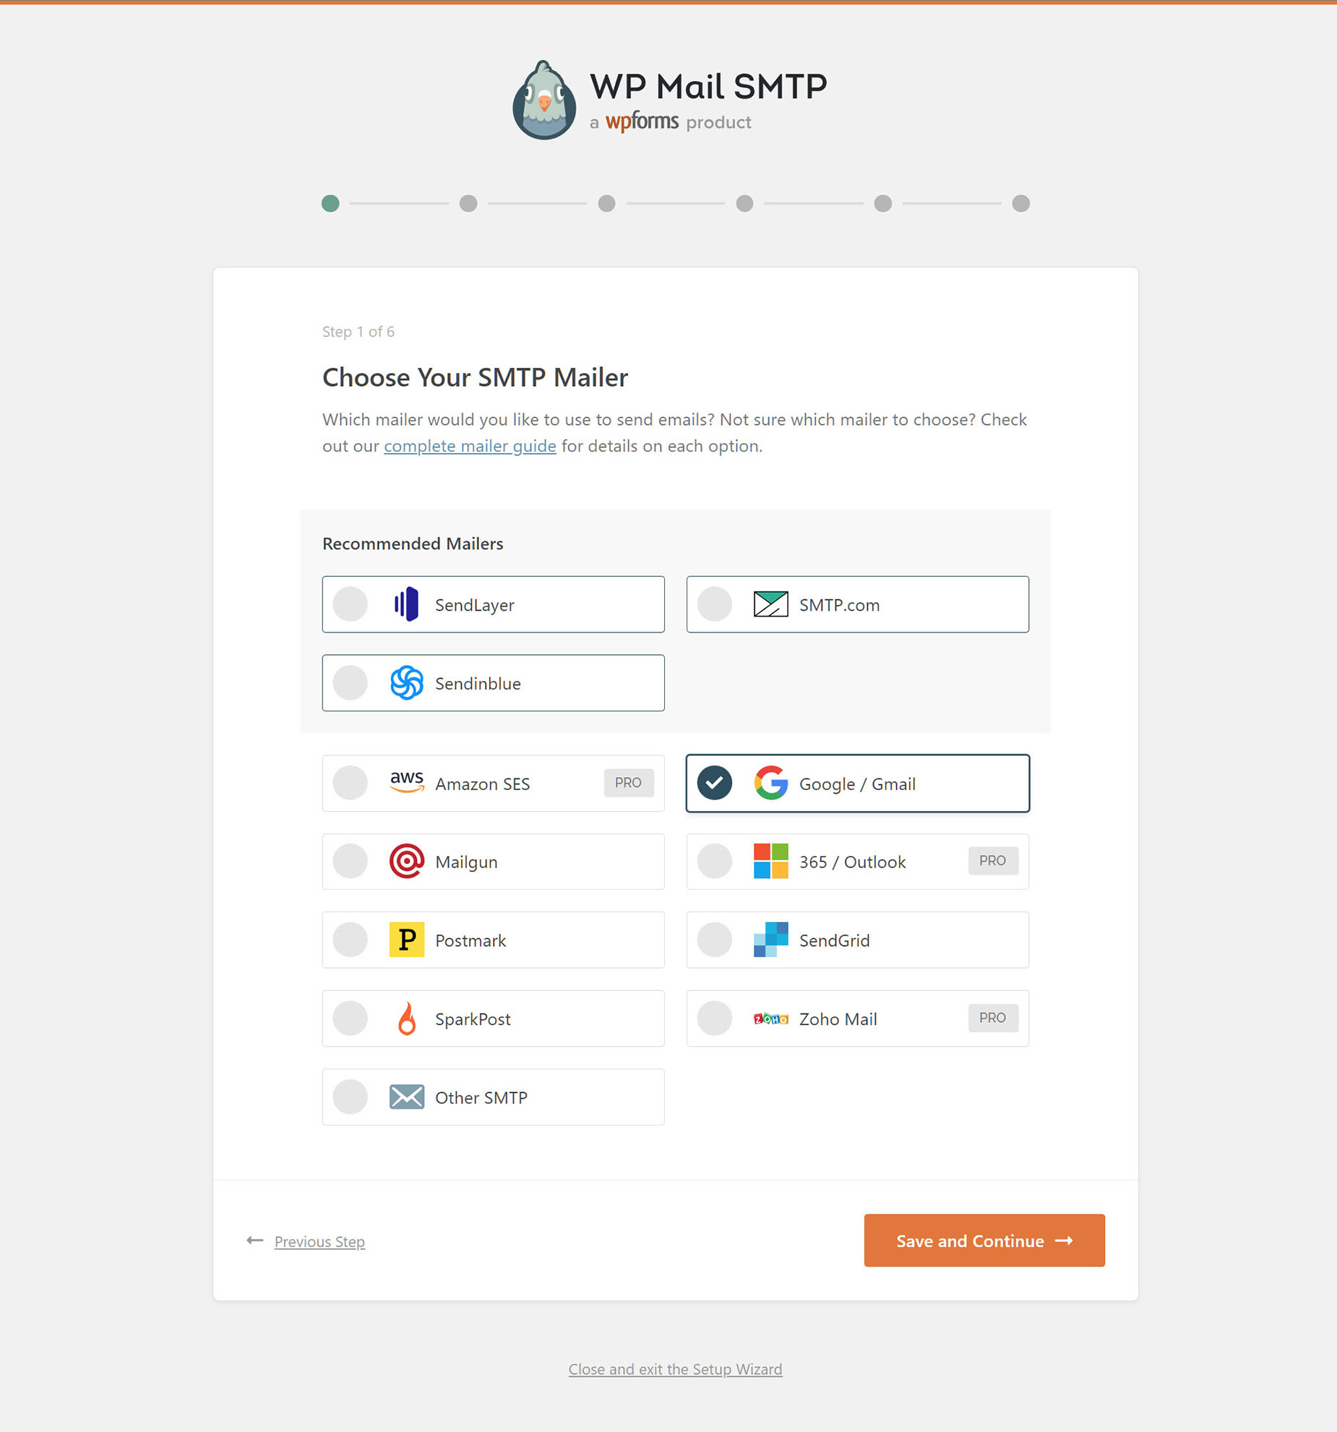Click the fifth progress step dot
Viewport: 1337px width, 1432px height.
pyautogui.click(x=882, y=203)
